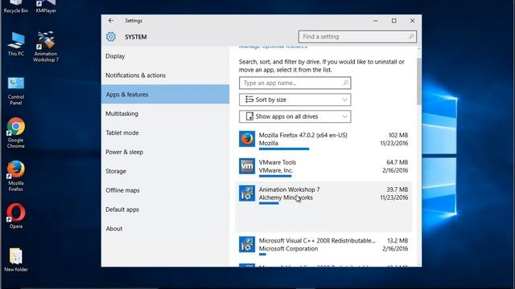Select Microsoft Visual C++ 2008 Redistributable entry

(x=323, y=246)
